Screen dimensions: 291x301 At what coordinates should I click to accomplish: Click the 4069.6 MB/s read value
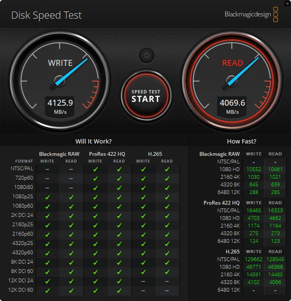(x=232, y=107)
